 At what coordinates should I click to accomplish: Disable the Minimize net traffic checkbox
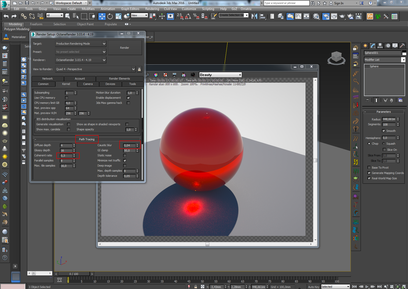[x=125, y=160]
